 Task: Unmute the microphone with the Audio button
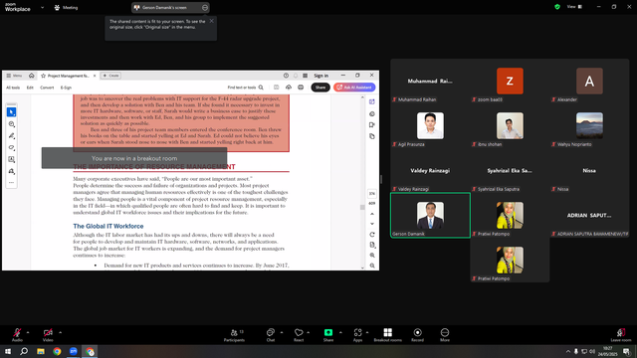pyautogui.click(x=17, y=334)
